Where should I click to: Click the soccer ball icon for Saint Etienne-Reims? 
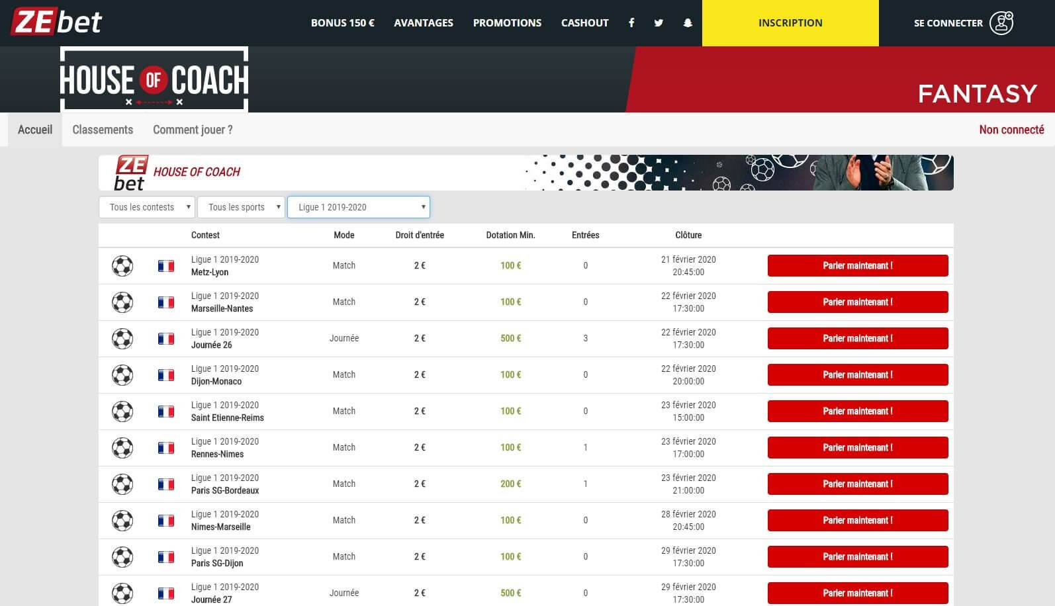pyautogui.click(x=122, y=411)
